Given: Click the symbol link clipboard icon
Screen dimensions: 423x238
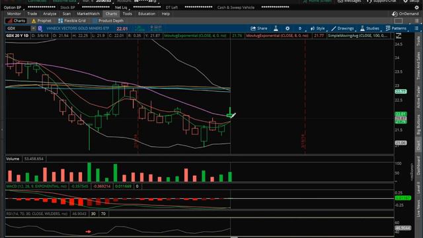Looking at the screenshot, I should pos(40,28).
